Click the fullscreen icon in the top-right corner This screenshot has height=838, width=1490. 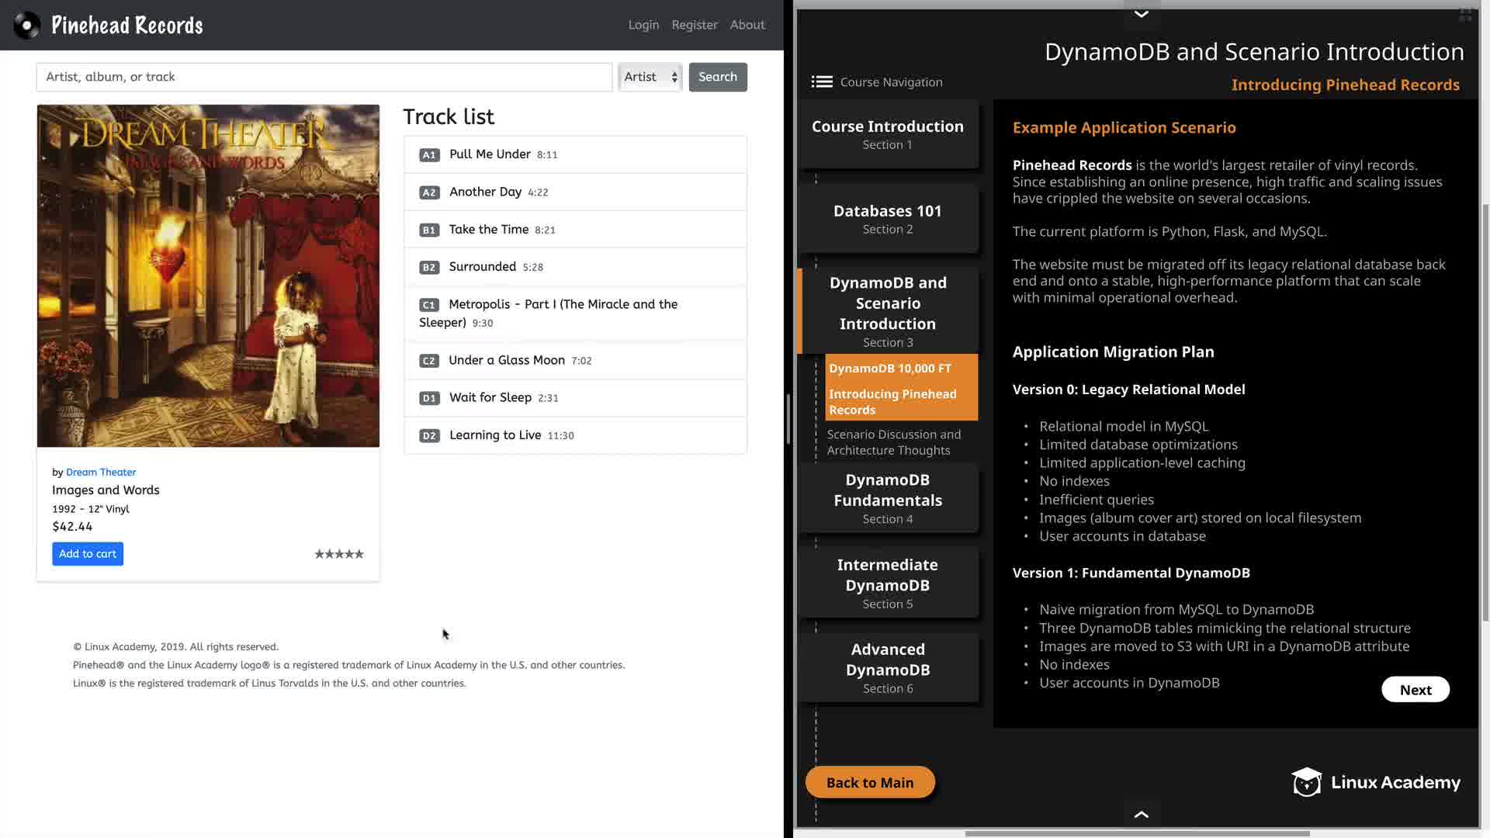1465,15
